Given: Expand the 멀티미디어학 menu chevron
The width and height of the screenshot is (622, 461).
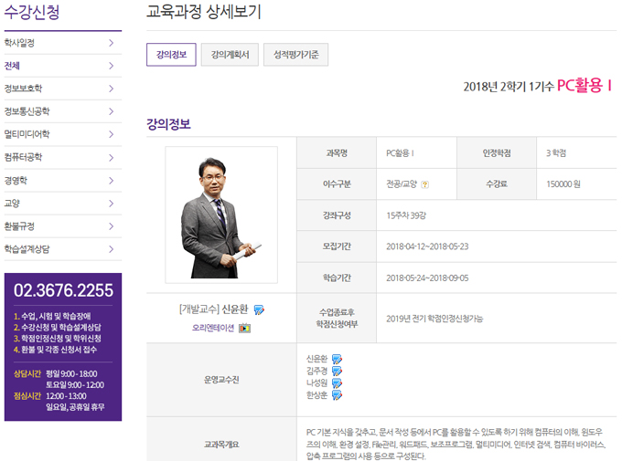Looking at the screenshot, I should (111, 134).
